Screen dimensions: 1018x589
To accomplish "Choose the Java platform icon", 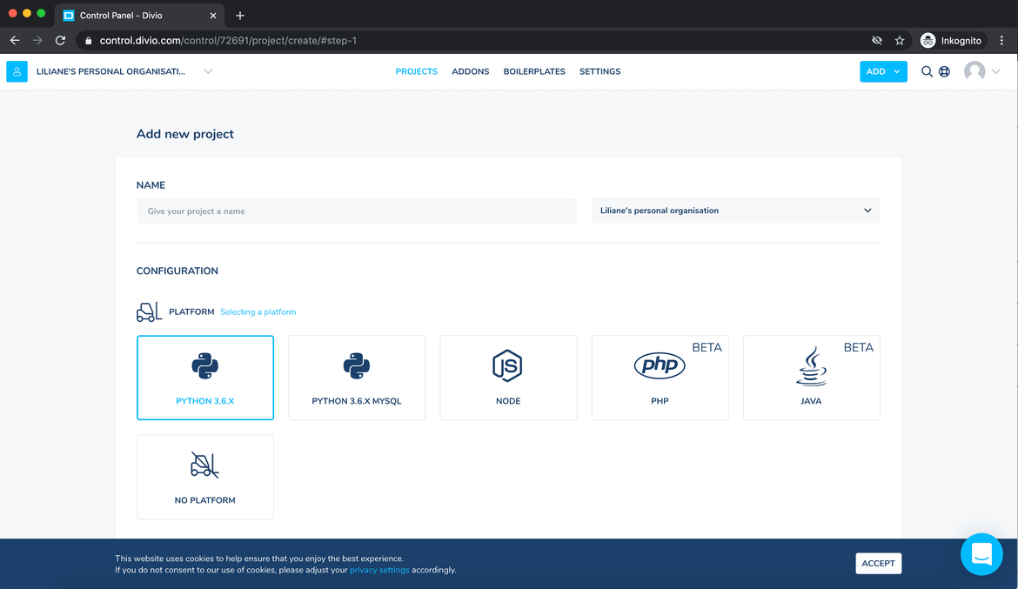I will [811, 366].
